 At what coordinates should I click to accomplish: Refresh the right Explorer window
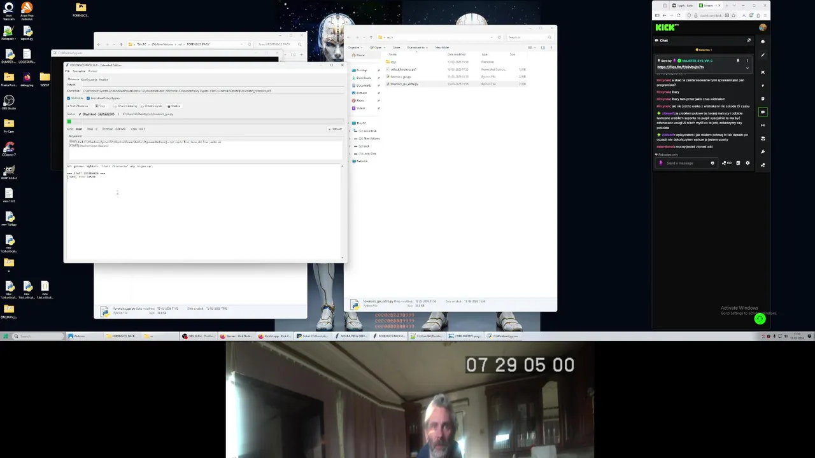(499, 38)
